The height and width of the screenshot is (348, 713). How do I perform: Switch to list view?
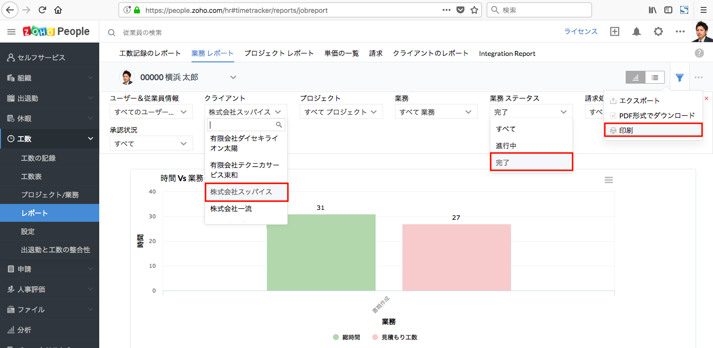click(x=655, y=77)
